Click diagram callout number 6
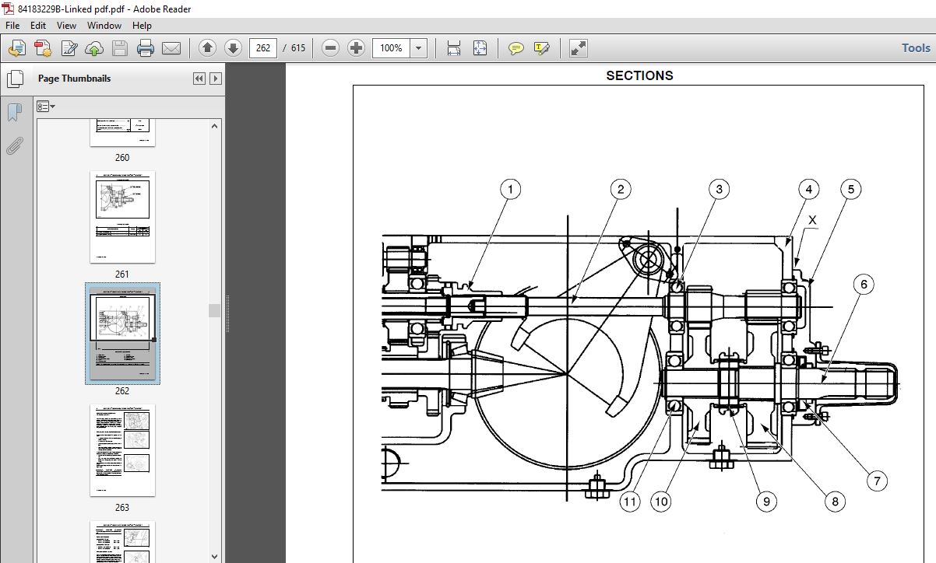This screenshot has width=936, height=563. coord(864,285)
